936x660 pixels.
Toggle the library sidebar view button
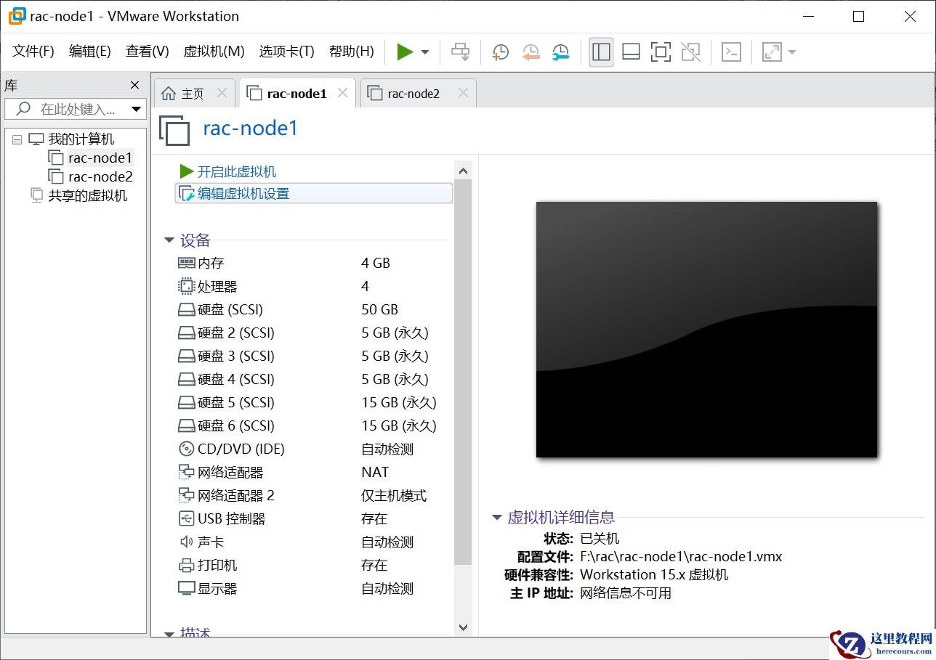tap(601, 52)
